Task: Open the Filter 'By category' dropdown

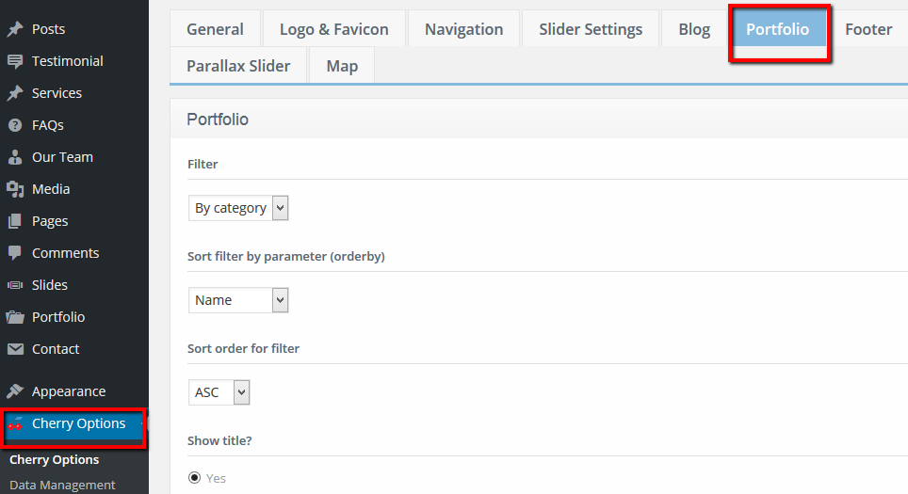Action: 238,208
